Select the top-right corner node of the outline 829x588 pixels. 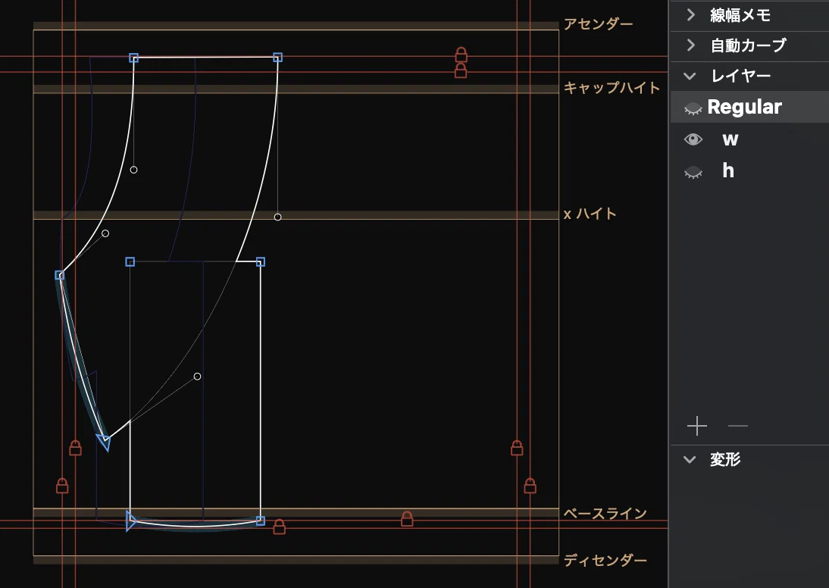click(277, 57)
